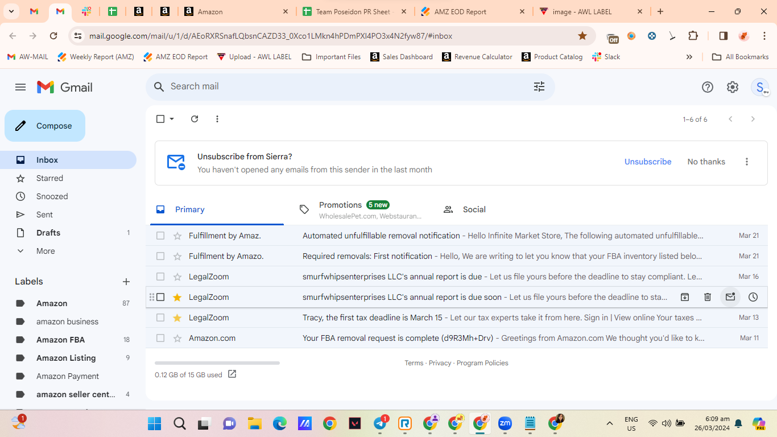Open a new Chrome tab

[660, 11]
